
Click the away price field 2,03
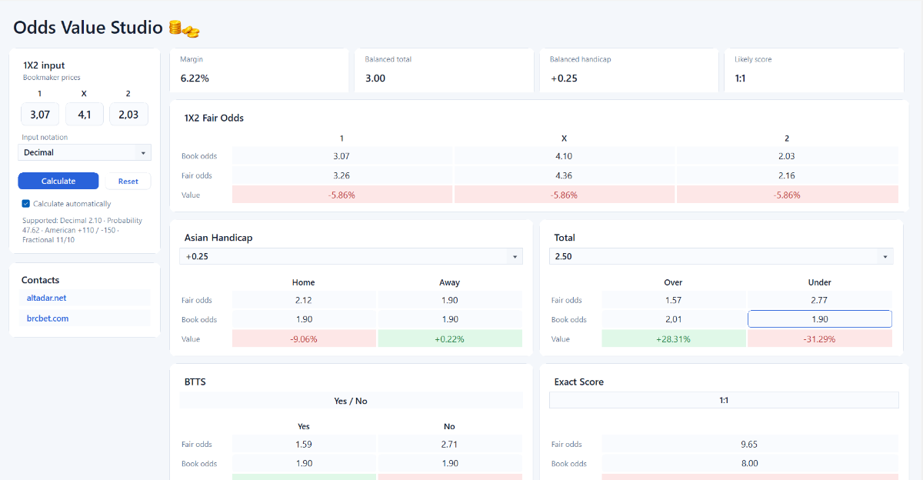pos(128,115)
